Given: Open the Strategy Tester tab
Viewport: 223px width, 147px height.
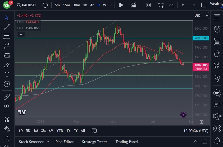Looking at the screenshot, I should click(x=94, y=142).
